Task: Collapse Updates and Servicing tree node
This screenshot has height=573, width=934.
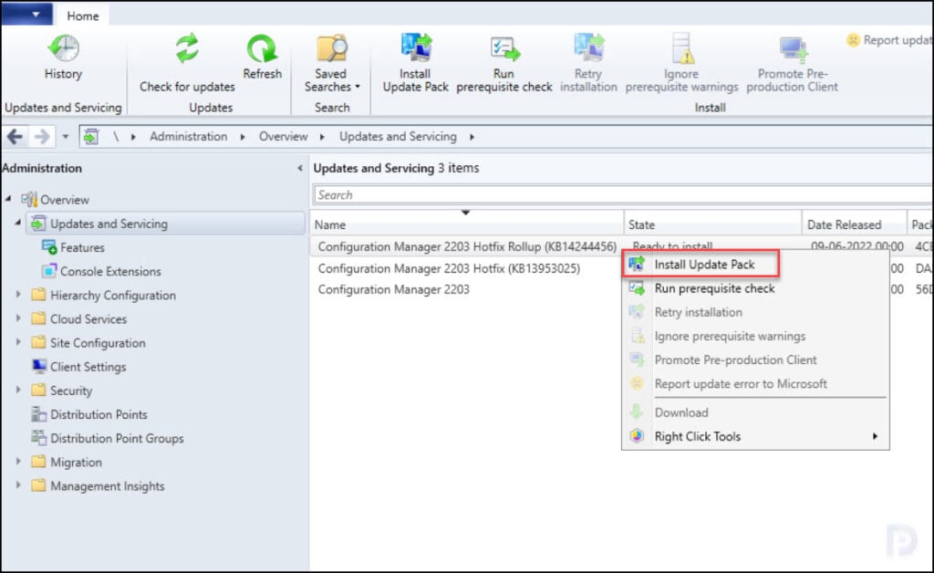Action: 18,223
